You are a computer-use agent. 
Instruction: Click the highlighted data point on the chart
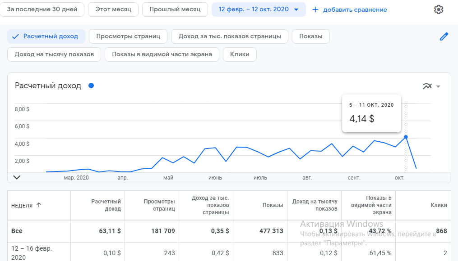(x=406, y=137)
